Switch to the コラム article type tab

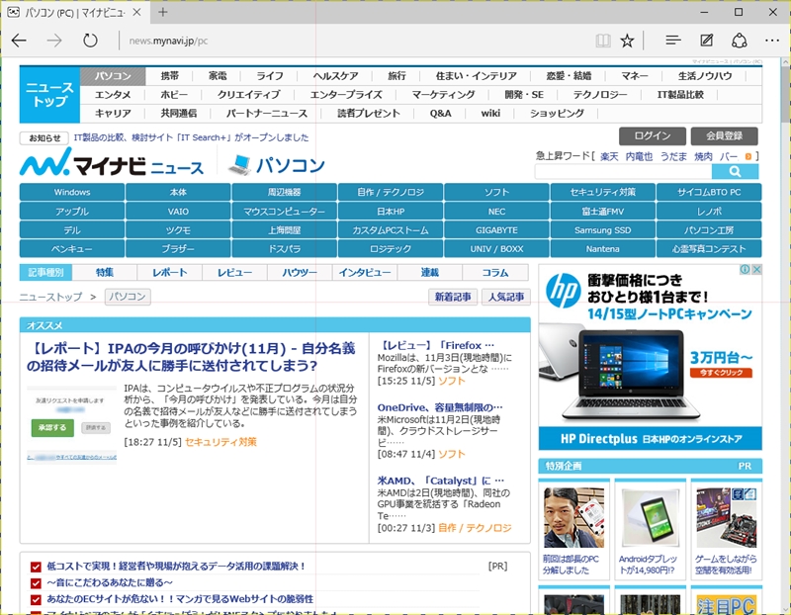click(495, 273)
